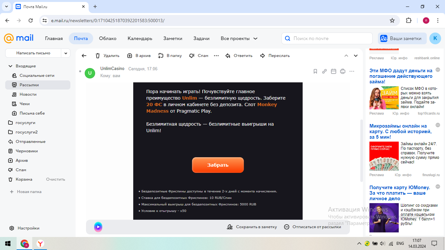This screenshot has width=445, height=250.
Task: Open the Новости folder
Action: coord(38,94)
